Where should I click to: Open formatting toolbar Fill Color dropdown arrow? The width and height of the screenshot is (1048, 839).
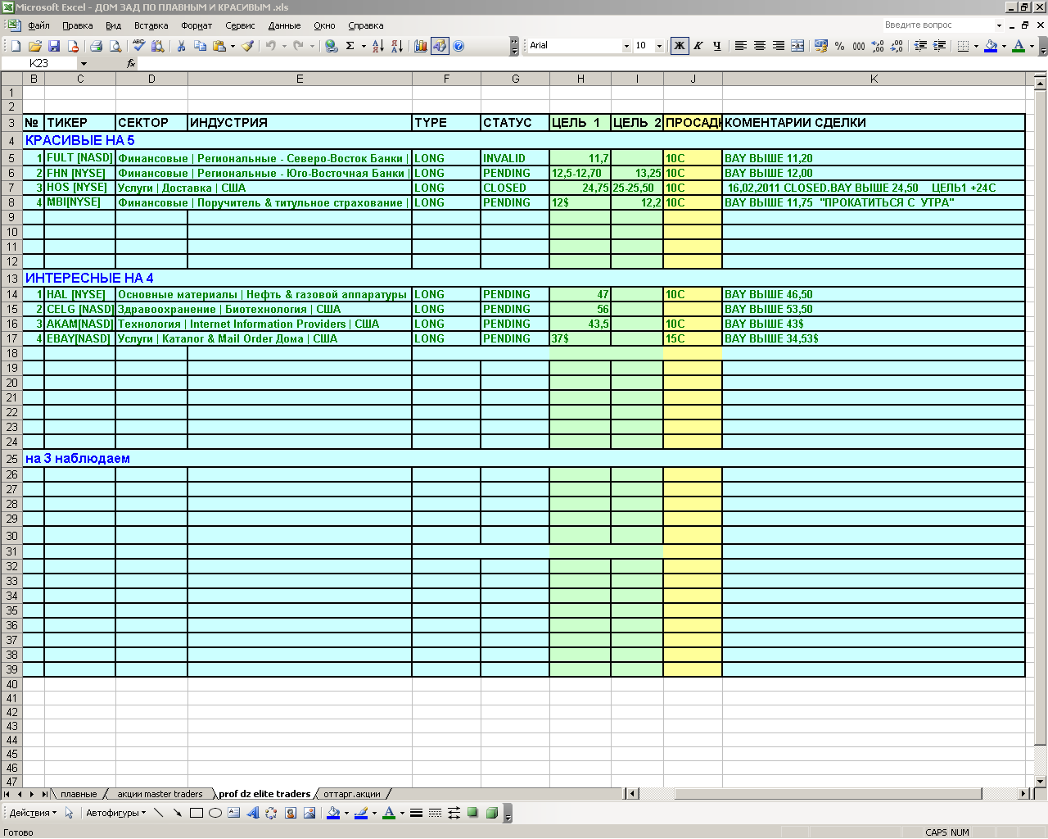click(x=1004, y=46)
